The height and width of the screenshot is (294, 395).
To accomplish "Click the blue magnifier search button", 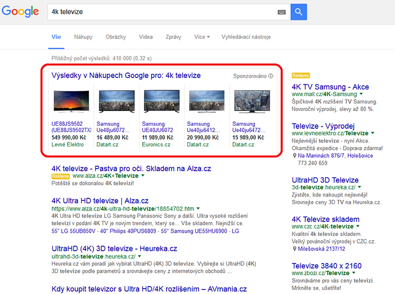I will [299, 12].
